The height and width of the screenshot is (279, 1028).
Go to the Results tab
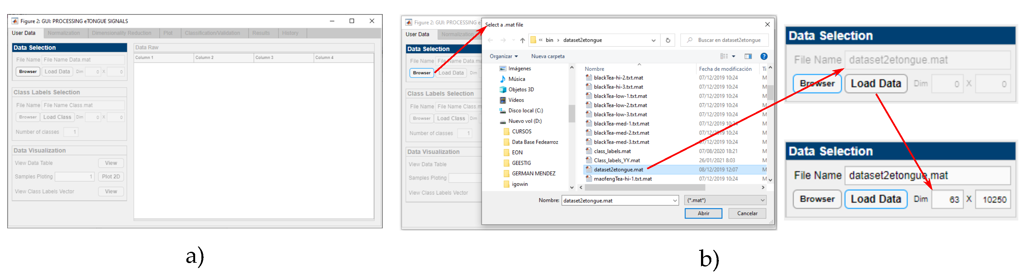pyautogui.click(x=261, y=33)
